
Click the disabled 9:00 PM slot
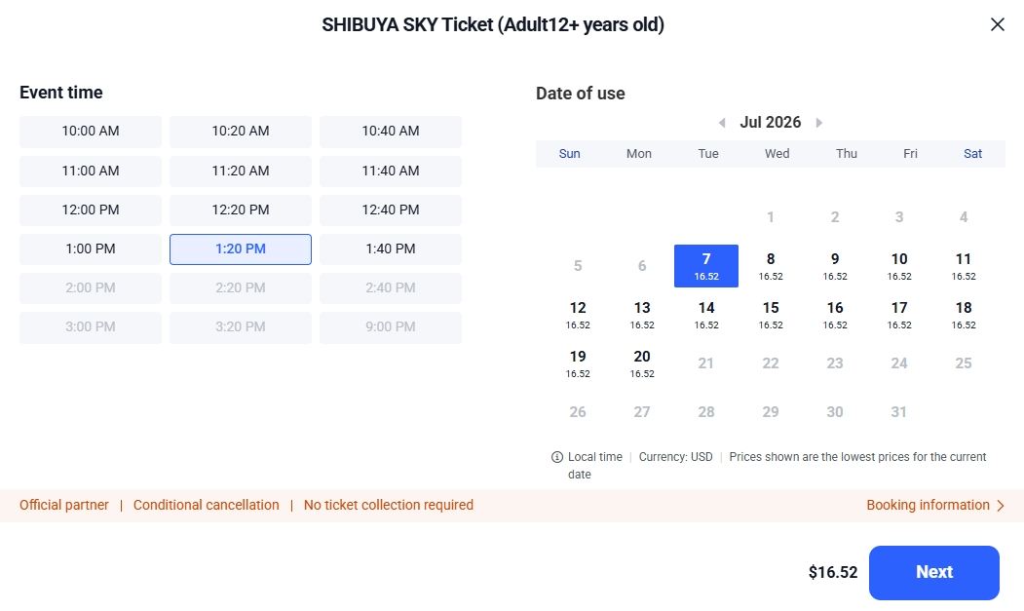[391, 327]
